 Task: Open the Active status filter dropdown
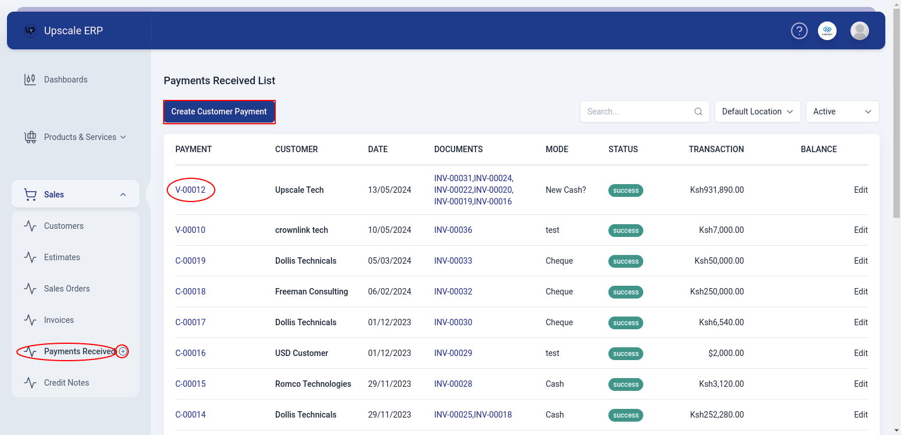842,111
